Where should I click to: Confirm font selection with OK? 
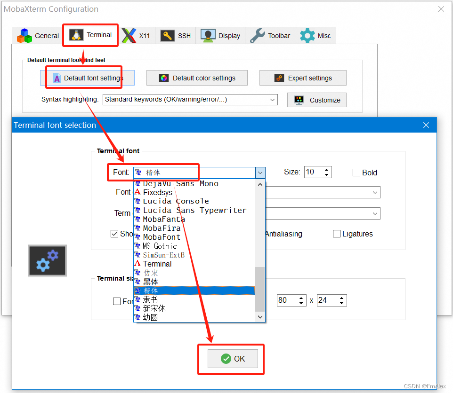[233, 359]
